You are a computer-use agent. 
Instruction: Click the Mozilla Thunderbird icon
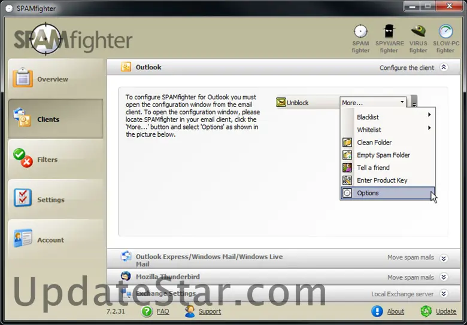pos(126,276)
